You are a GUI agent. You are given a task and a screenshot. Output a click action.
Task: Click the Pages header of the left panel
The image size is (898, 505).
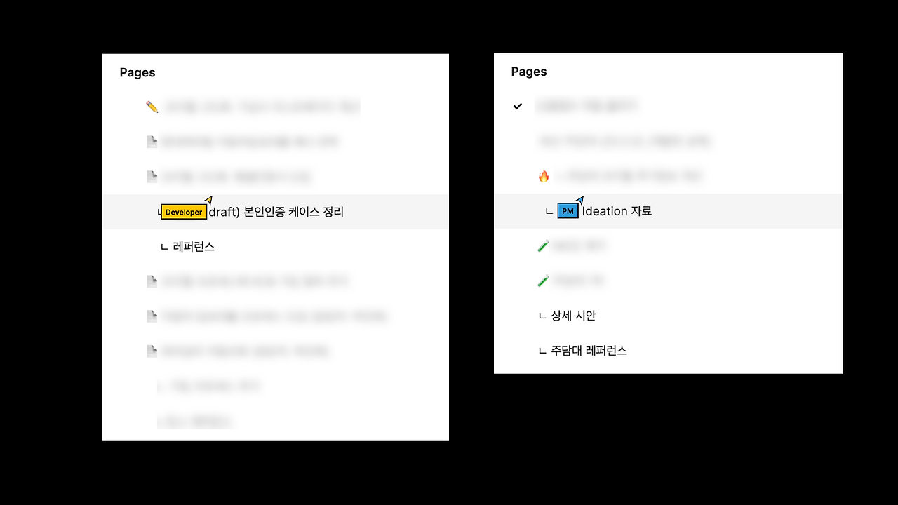tap(138, 72)
